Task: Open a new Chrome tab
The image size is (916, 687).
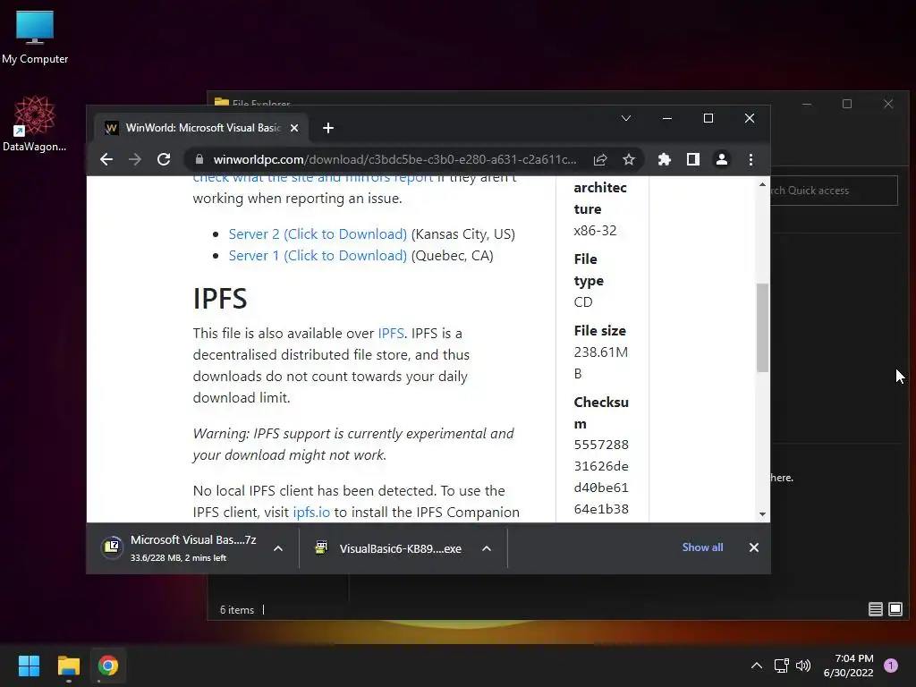Action: click(328, 128)
